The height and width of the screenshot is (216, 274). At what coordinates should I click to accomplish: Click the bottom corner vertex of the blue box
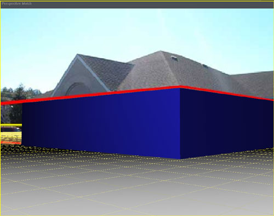(x=180, y=158)
